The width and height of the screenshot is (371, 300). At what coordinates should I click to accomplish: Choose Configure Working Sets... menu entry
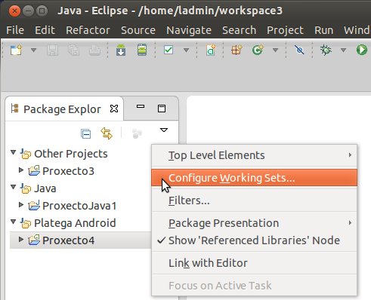[x=254, y=178]
